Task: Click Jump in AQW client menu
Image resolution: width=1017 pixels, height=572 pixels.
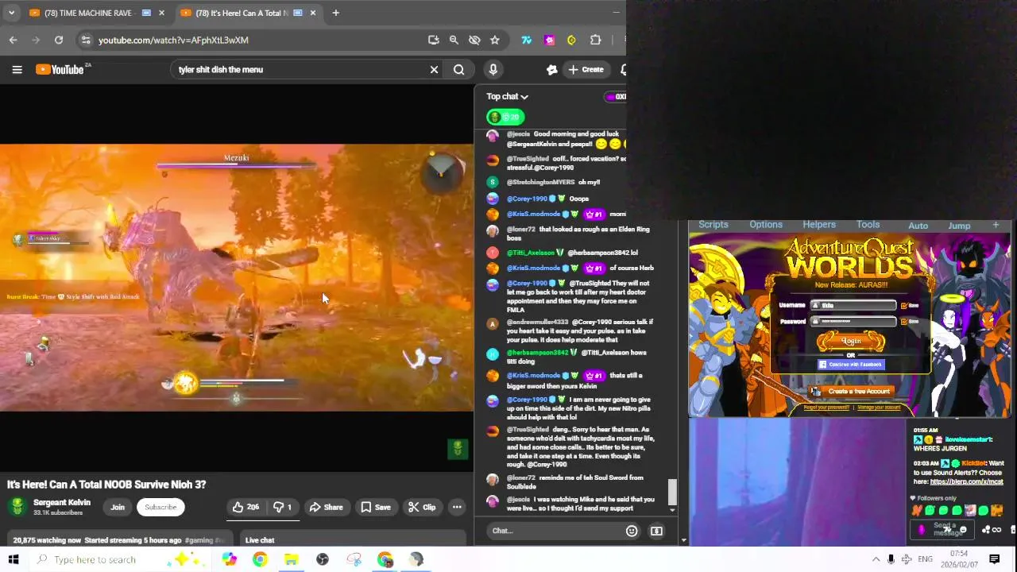Action: click(x=959, y=226)
